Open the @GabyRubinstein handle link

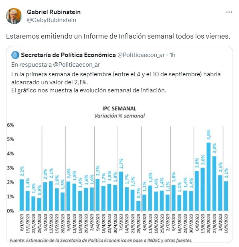[52, 20]
